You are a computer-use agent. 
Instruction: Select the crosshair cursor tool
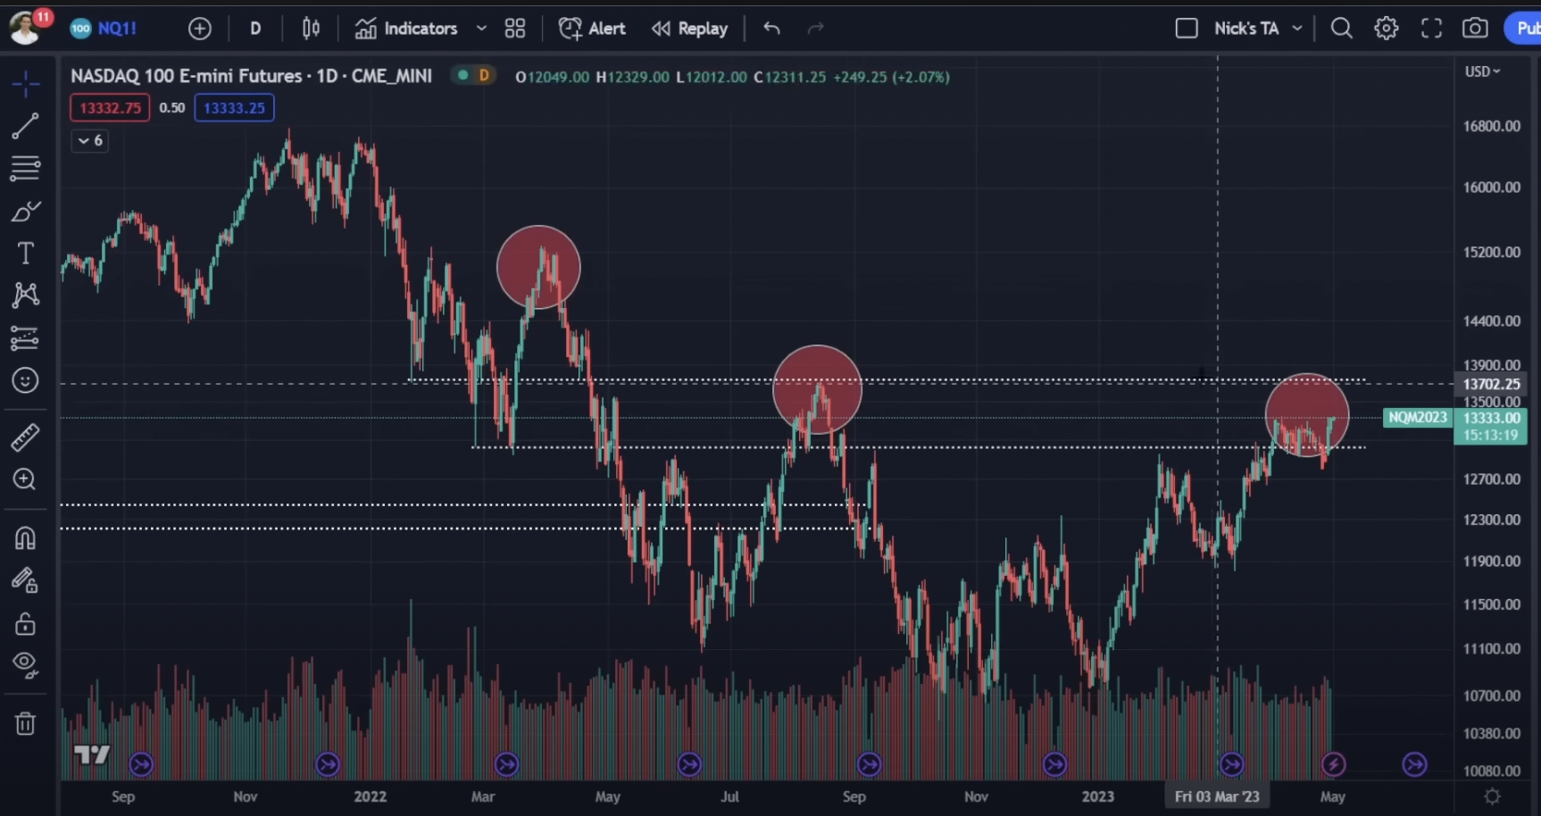point(25,84)
